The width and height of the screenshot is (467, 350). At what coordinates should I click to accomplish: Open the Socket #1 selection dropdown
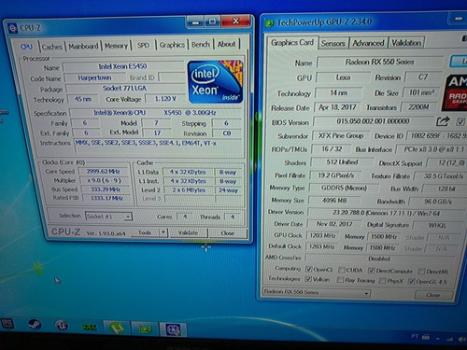click(x=108, y=217)
